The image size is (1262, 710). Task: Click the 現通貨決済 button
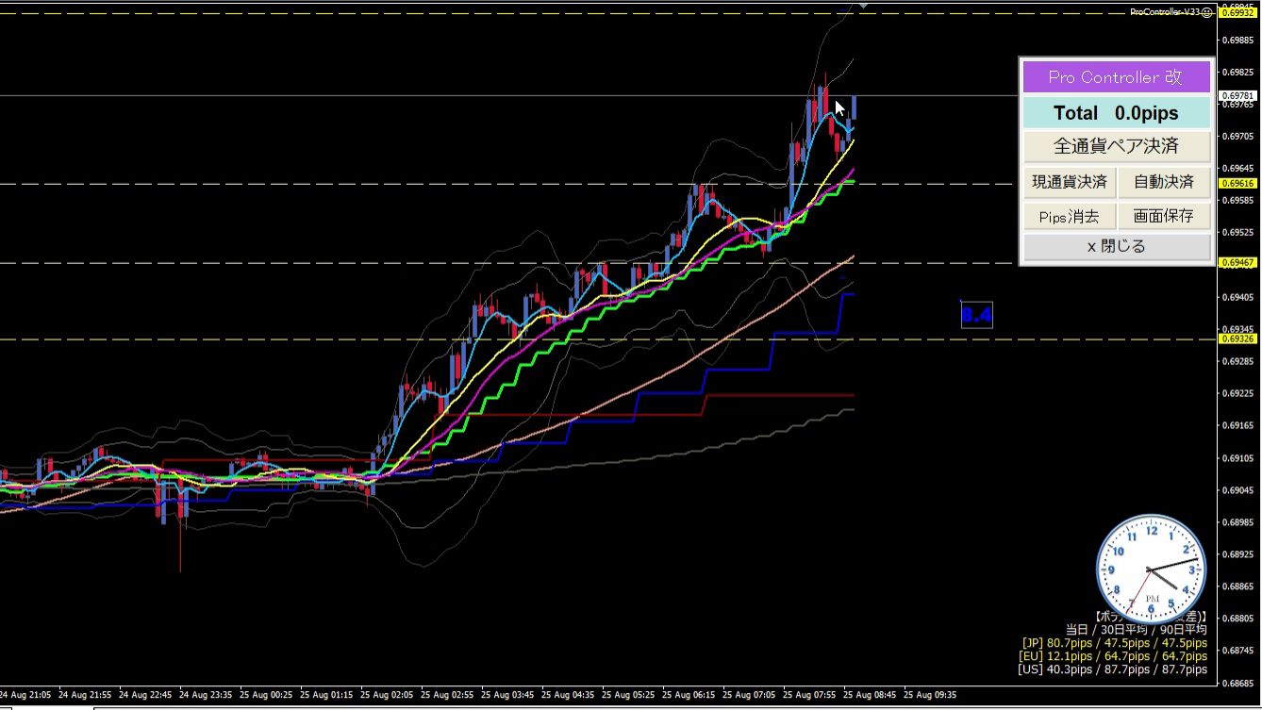(x=1069, y=182)
